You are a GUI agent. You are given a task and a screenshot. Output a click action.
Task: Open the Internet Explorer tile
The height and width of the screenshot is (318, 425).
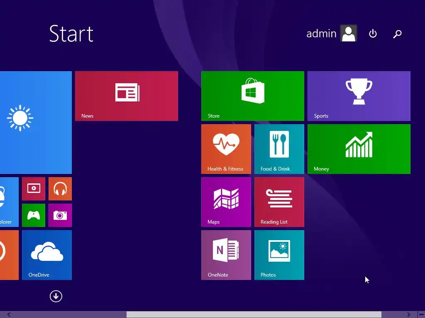pyautogui.click(x=9, y=202)
